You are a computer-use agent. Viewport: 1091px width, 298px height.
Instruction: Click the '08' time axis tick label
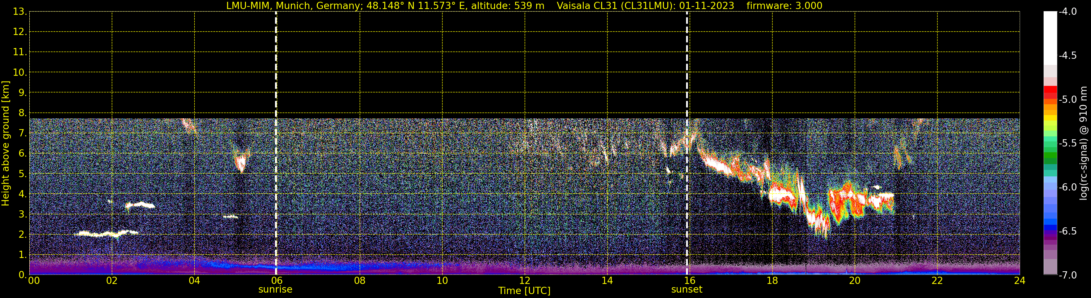point(360,281)
